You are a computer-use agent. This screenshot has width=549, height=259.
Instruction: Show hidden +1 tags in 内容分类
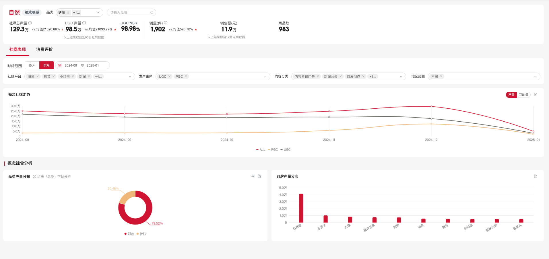coord(373,77)
